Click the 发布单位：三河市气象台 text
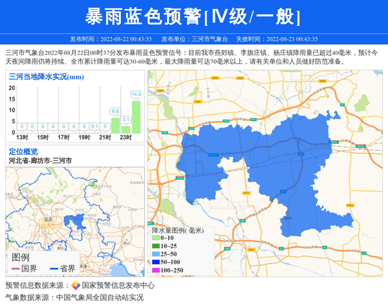388x305 pixels. tap(195, 39)
